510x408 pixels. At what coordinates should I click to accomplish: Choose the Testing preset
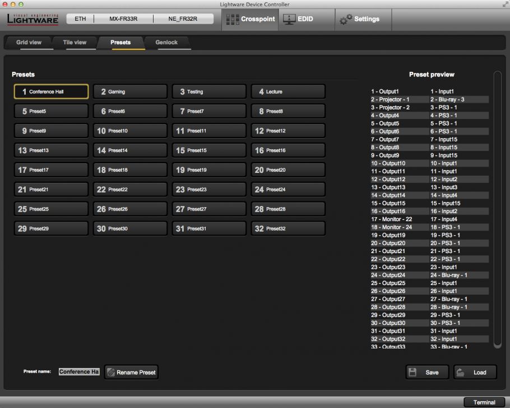coord(209,91)
